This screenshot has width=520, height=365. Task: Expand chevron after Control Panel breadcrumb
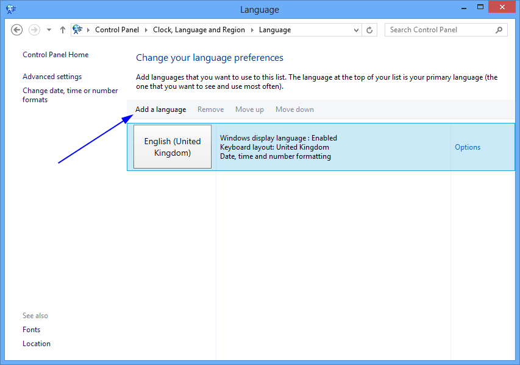pos(146,30)
